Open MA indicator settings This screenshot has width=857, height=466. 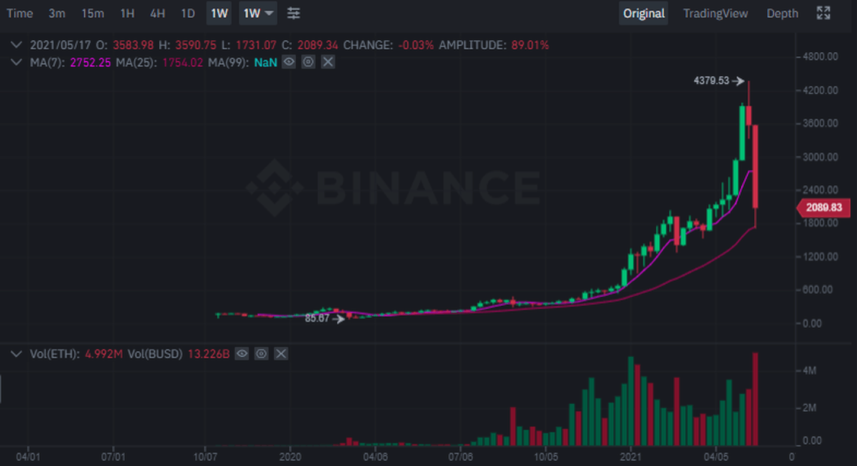(308, 62)
